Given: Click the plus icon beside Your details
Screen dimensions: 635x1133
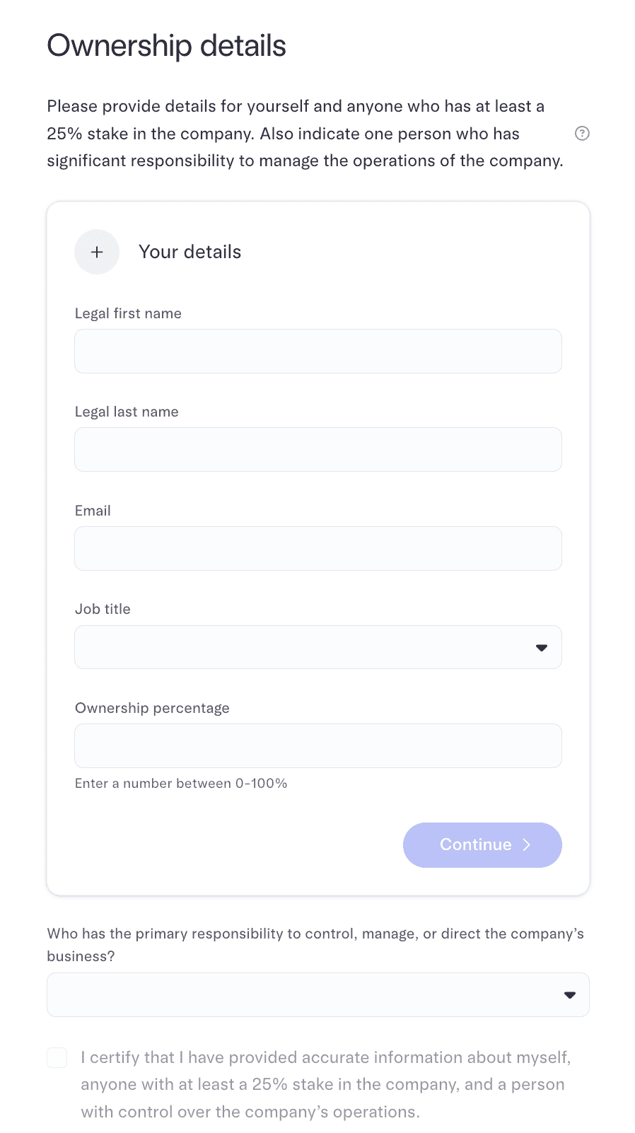Looking at the screenshot, I should click(97, 252).
